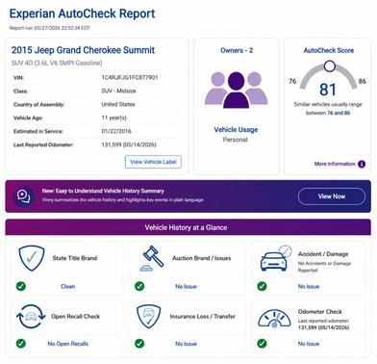Open No Issue link under Insurance Loss
Viewport: 377px width, 364px height.
pyautogui.click(x=186, y=344)
